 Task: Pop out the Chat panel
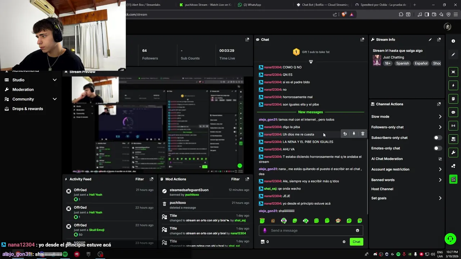coord(362,40)
